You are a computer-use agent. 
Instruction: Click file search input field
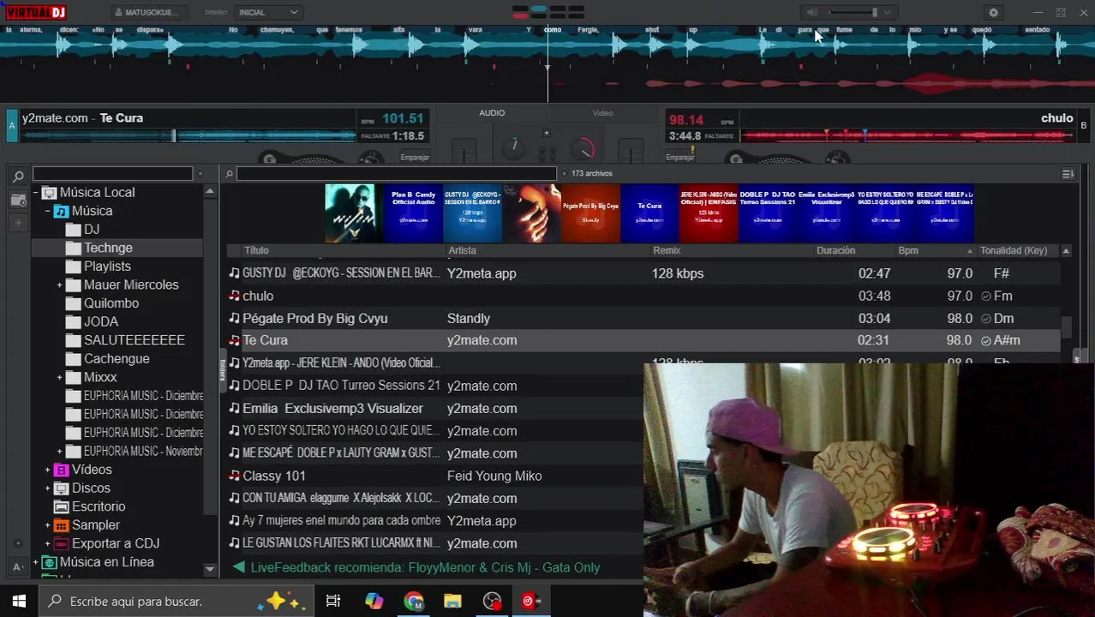(397, 174)
